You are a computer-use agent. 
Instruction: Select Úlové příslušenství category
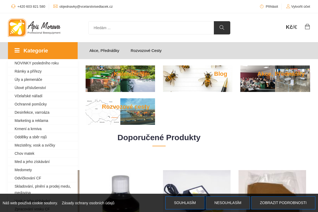tap(30, 88)
